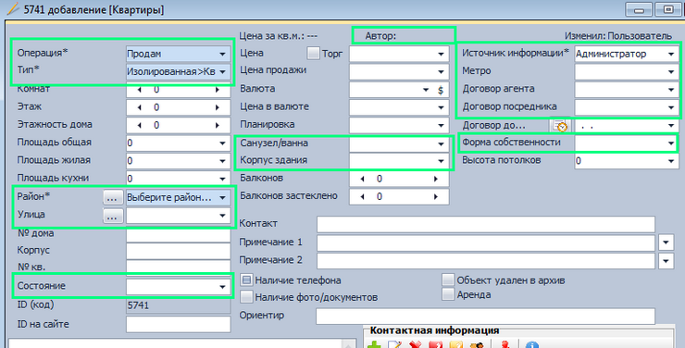This screenshot has height=348, width=685.
Task: Click the red X delete contact icon
Action: point(415,345)
